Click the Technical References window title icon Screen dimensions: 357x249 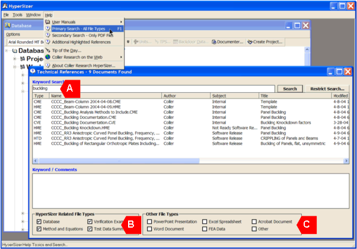tap(33, 72)
